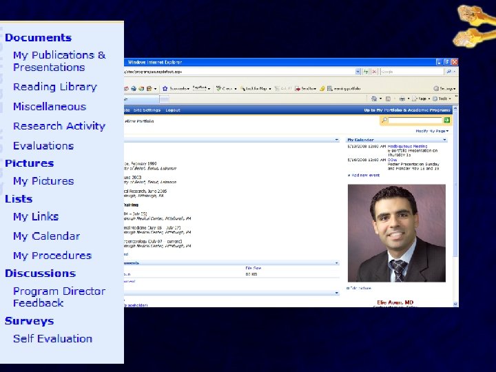Click the Pictures heading in sidebar
Image resolution: width=496 pixels, height=372 pixels.
[29, 163]
